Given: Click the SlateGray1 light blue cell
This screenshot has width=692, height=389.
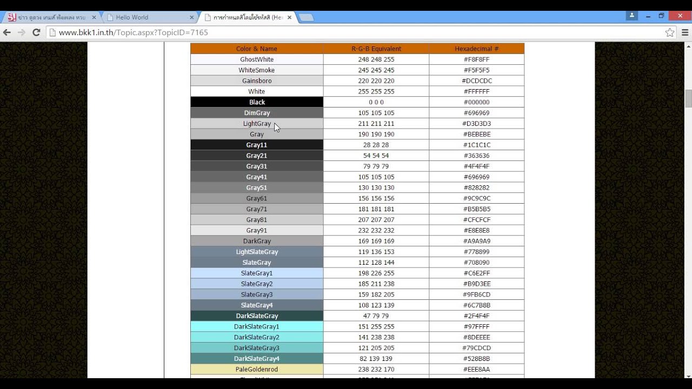Looking at the screenshot, I should [x=257, y=273].
